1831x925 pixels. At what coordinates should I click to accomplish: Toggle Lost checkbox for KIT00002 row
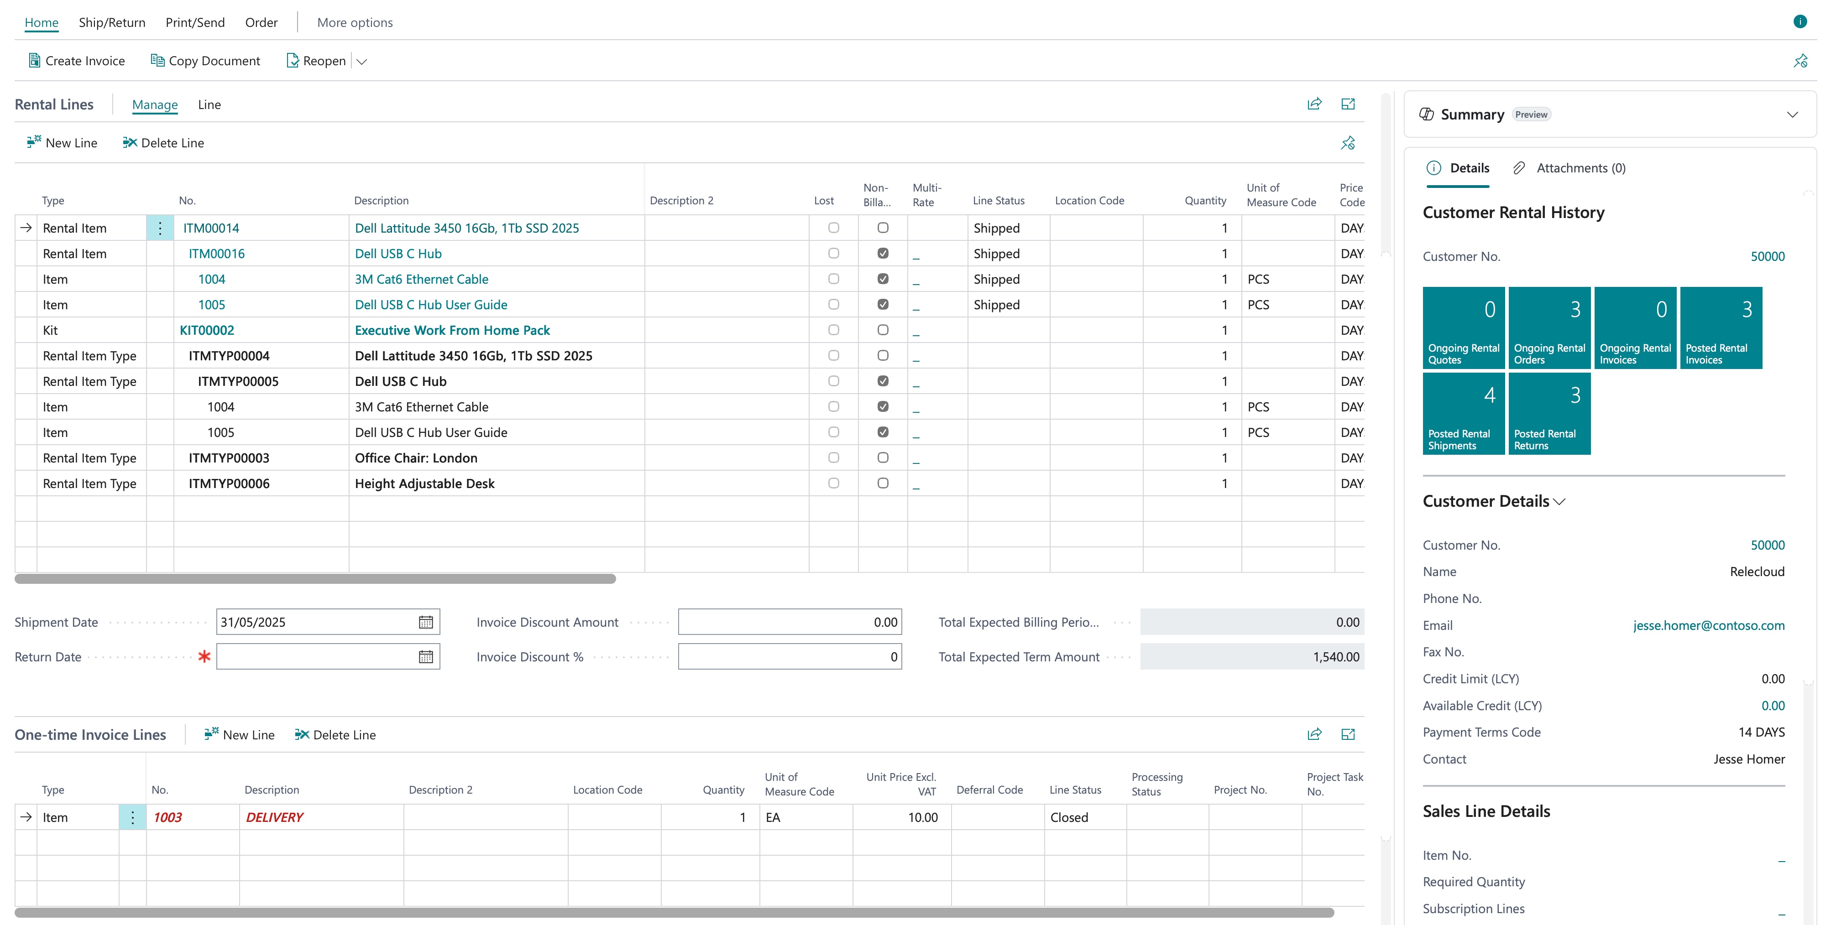pos(834,330)
